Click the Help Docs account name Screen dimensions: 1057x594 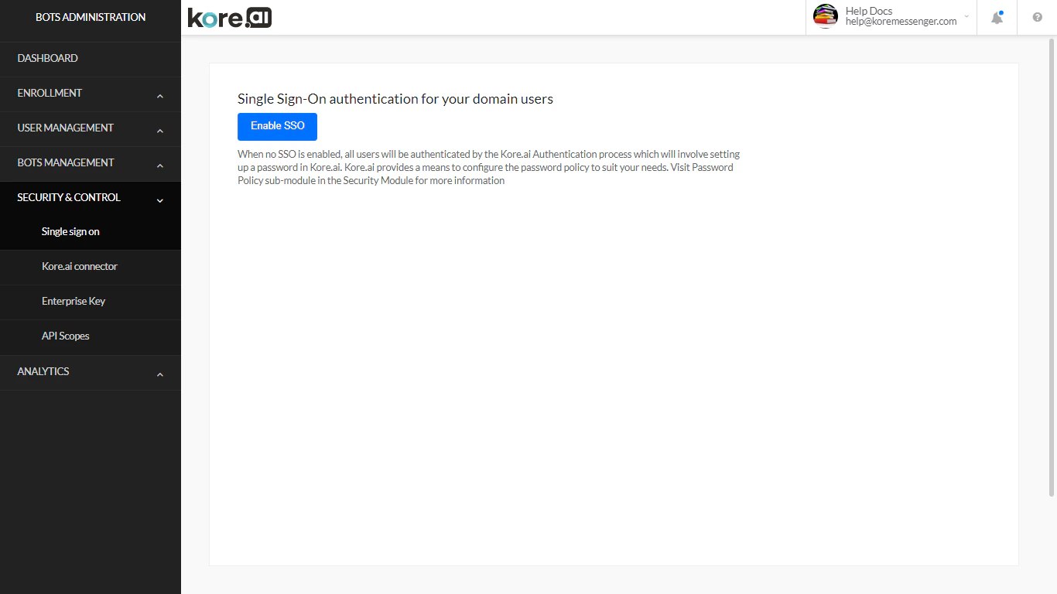tap(868, 10)
